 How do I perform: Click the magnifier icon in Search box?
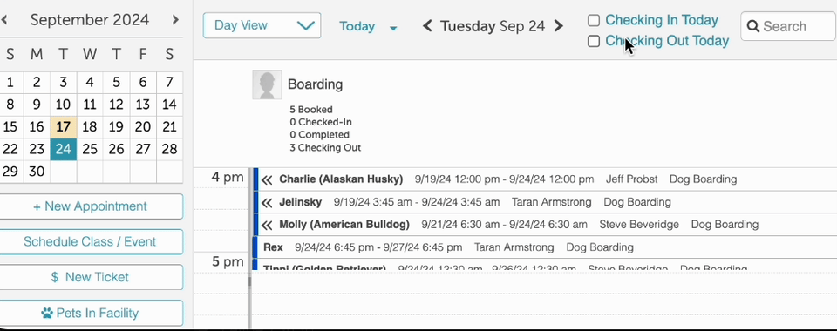click(753, 26)
